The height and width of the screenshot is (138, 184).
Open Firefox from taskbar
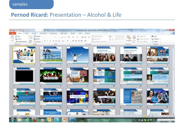click(x=35, y=120)
